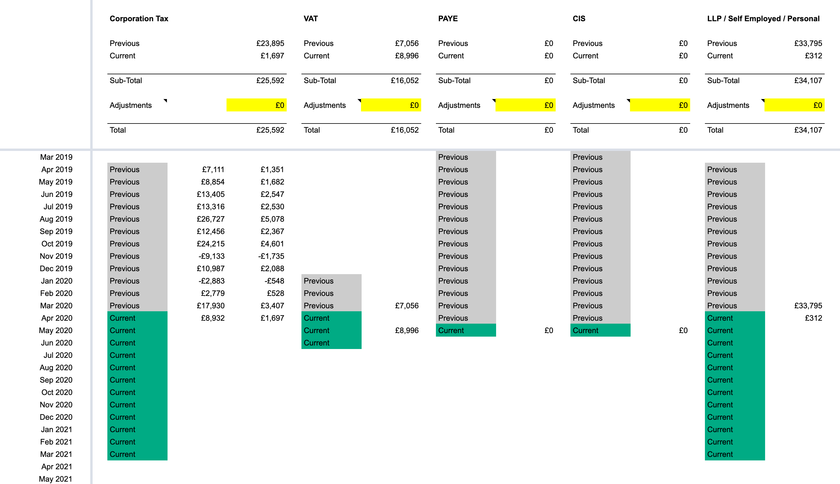Viewport: 840px width, 484px height.
Task: Select the Nov 2019 row label
Action: tap(56, 256)
